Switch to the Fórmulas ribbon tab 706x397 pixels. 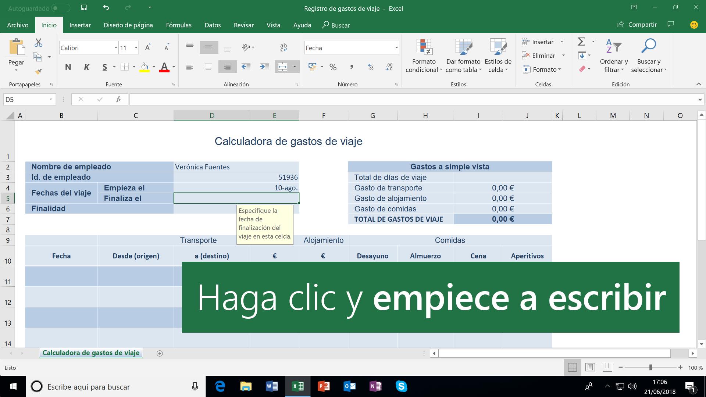click(x=179, y=25)
